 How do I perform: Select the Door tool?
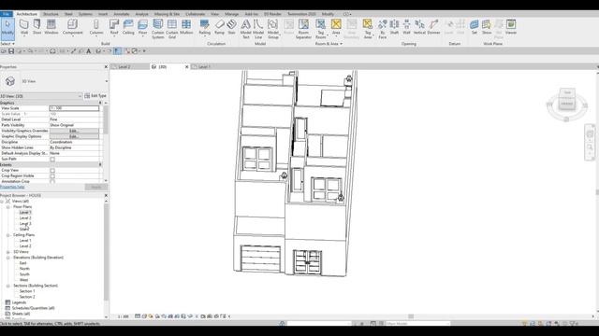coord(37,27)
